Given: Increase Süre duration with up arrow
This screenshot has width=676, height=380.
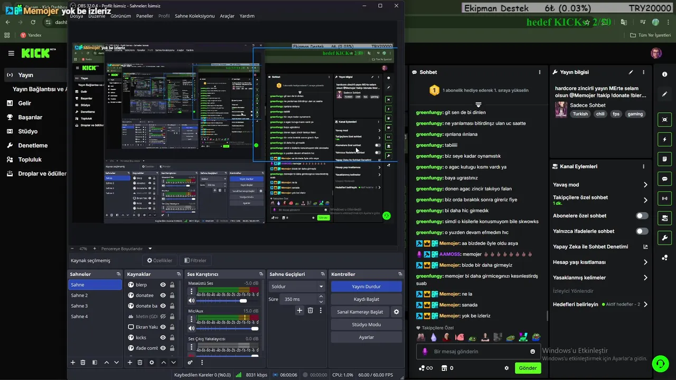Looking at the screenshot, I should coord(321,297).
